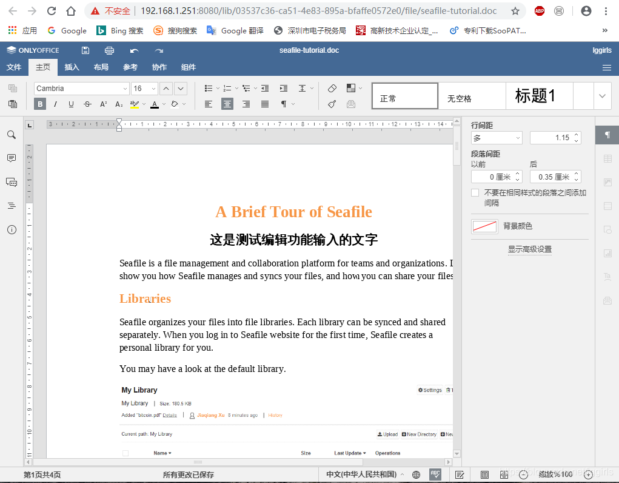Click the 显示高级设置 link
This screenshot has height=483, width=619.
(530, 249)
